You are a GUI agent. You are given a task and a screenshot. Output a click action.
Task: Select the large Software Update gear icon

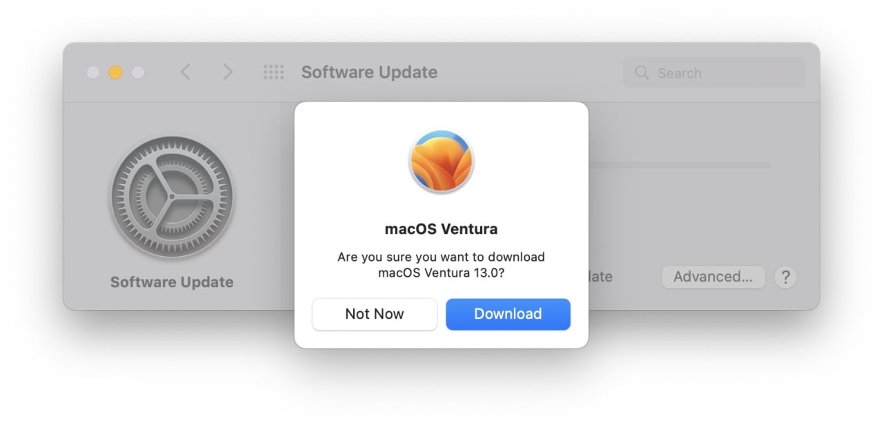tap(172, 197)
